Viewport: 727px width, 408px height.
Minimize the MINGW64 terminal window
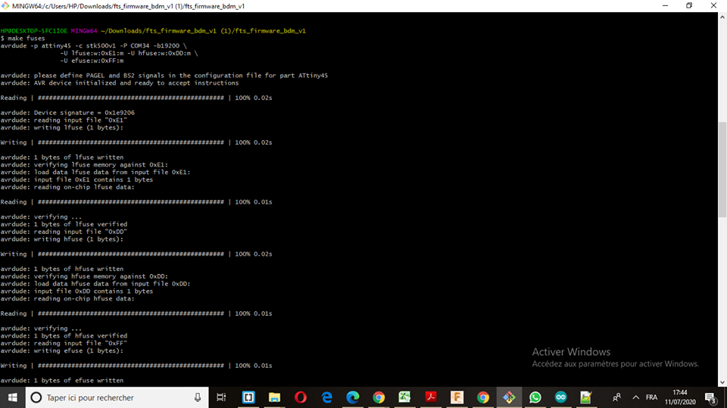666,5
